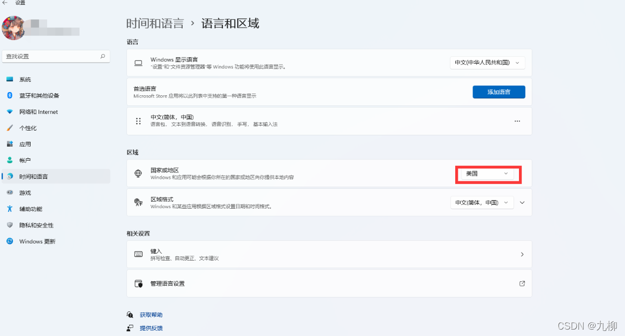Open the 区域格式 中文(简体，中国) dropdown
The image size is (625, 336).
coord(481,203)
